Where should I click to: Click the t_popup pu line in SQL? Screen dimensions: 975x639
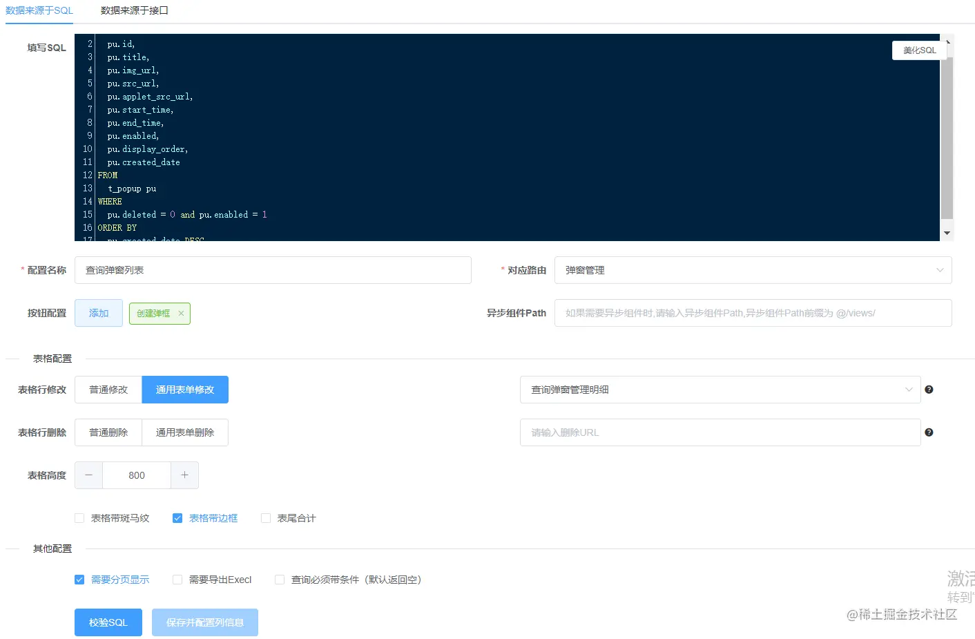(x=132, y=189)
